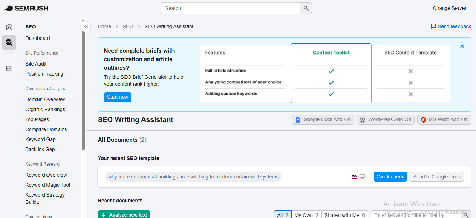The height and width of the screenshot is (218, 476).
Task: Click Change Server link
Action: pos(450,8)
